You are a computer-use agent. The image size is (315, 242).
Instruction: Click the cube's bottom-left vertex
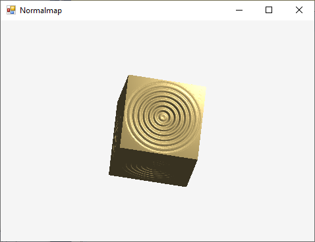click(x=109, y=174)
